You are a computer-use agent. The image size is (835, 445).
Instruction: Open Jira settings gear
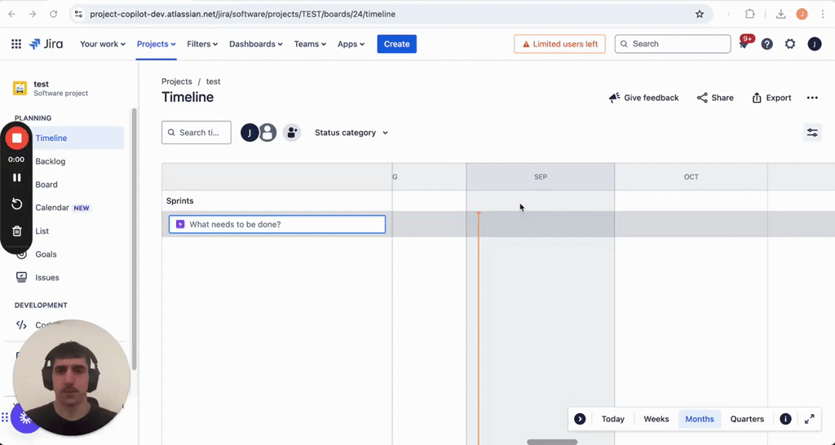coord(790,44)
